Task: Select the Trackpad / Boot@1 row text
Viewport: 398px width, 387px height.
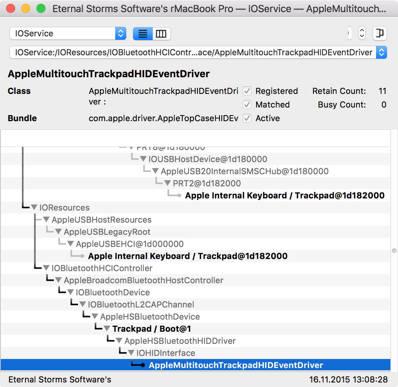Action: click(x=152, y=329)
